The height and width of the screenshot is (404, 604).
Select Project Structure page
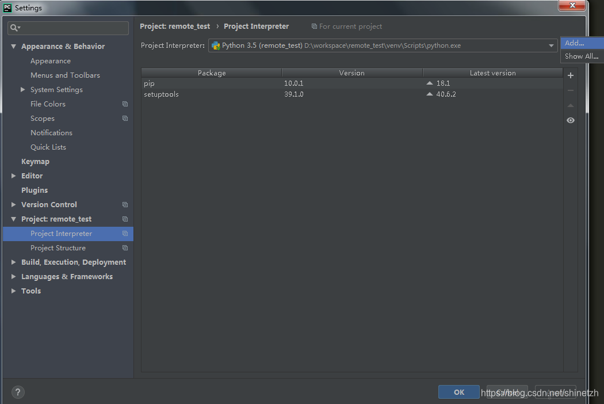pyautogui.click(x=58, y=248)
